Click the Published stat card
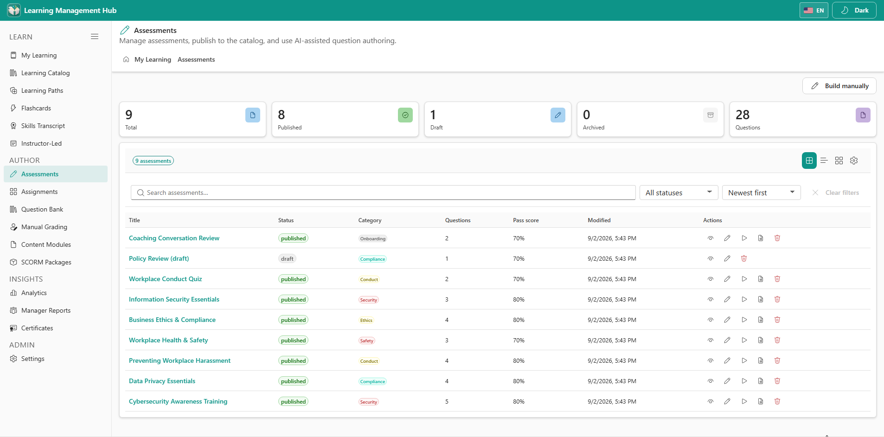Image resolution: width=884 pixels, height=437 pixels. (x=345, y=119)
